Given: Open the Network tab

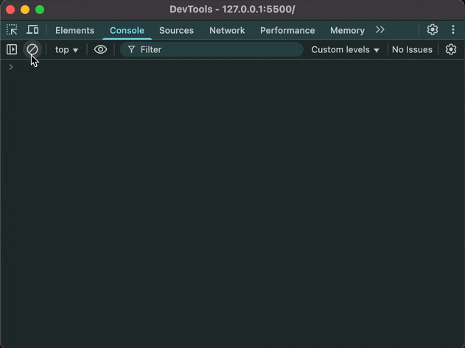Looking at the screenshot, I should click(x=227, y=30).
